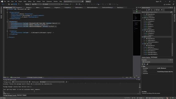Image resolution: width=176 pixels, height=99 pixels.
Task: Toggle Show All Files in Solution Explorer
Action: 159,10
